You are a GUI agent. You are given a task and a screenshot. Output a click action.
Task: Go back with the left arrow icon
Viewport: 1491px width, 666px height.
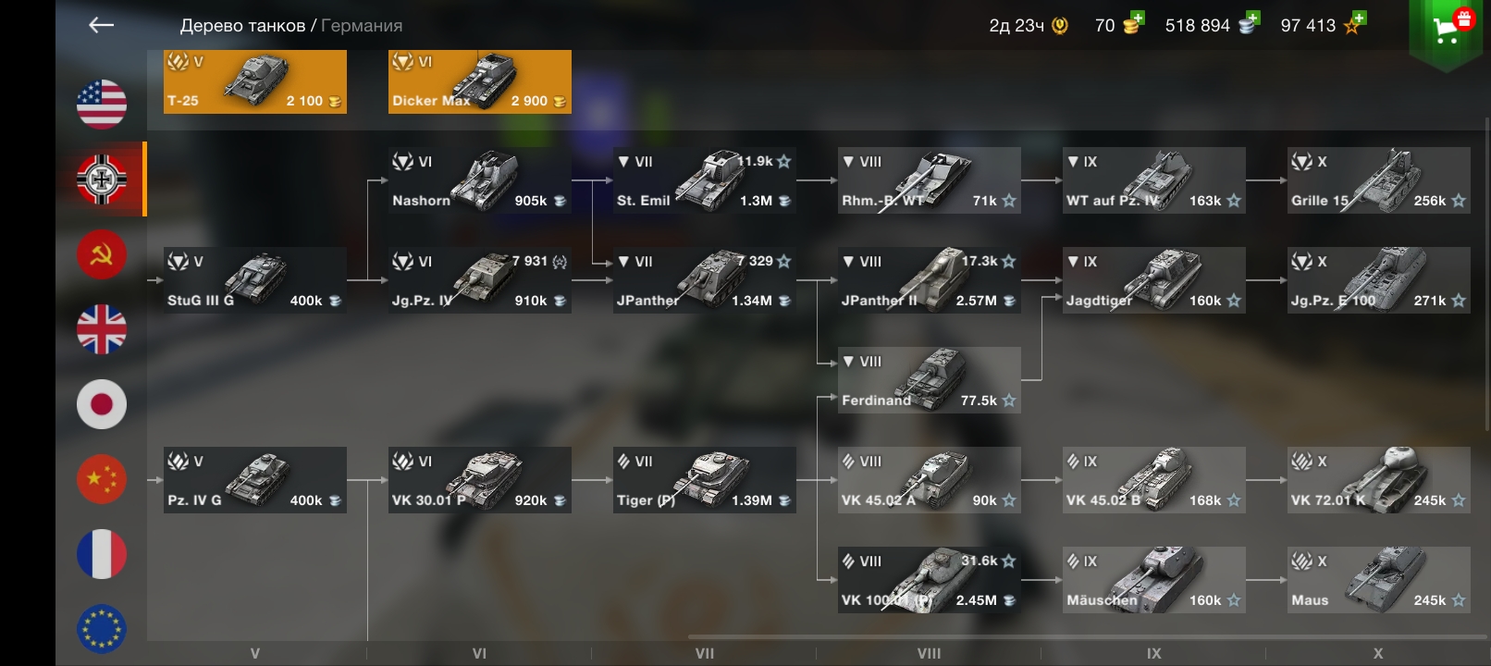point(101,25)
